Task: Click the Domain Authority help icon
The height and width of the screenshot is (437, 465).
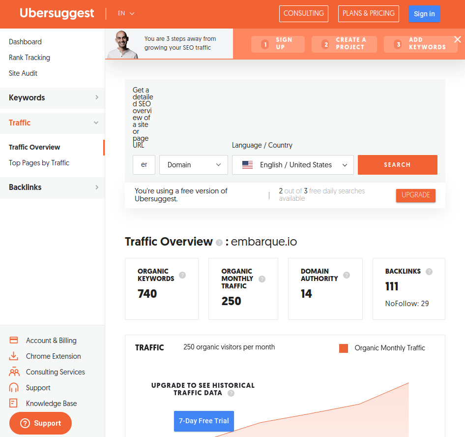Action: tap(347, 275)
